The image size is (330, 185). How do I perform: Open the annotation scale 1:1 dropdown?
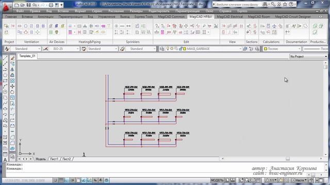click(273, 180)
